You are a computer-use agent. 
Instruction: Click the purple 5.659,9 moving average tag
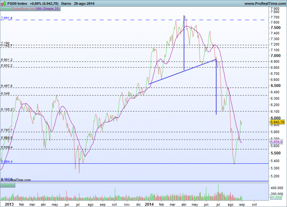coord(276,142)
